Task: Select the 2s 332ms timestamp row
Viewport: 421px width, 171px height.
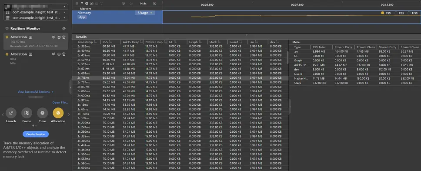Action: click(x=180, y=47)
